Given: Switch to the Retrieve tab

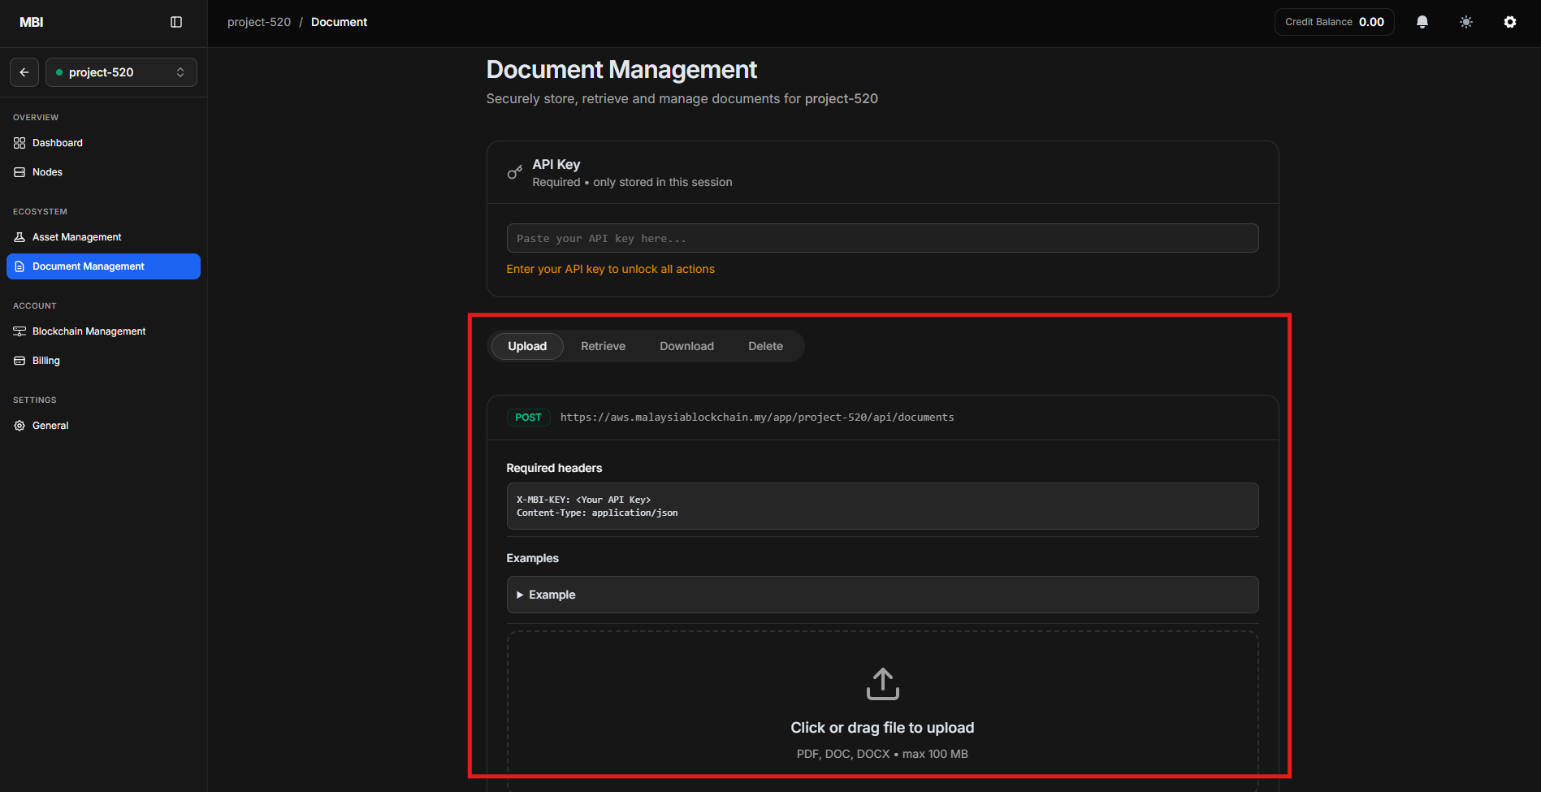Looking at the screenshot, I should 603,346.
